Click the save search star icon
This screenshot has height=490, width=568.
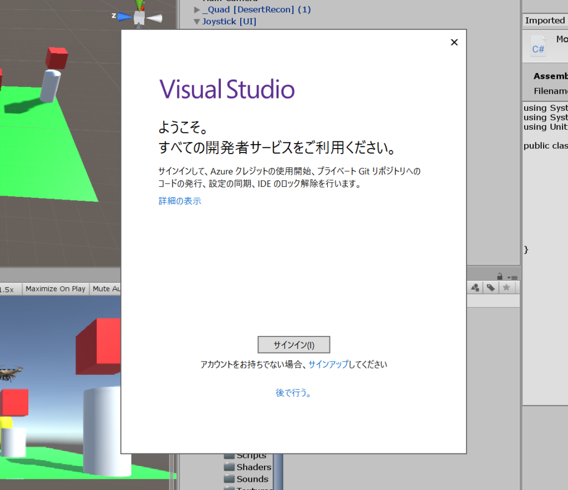click(x=506, y=288)
